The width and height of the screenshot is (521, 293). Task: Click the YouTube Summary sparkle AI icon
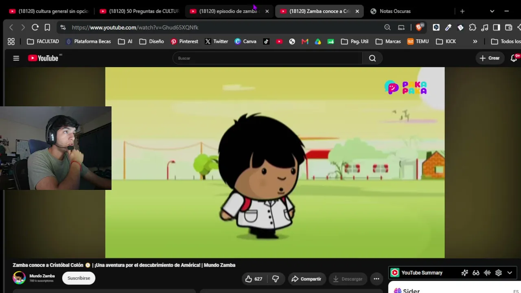464,273
